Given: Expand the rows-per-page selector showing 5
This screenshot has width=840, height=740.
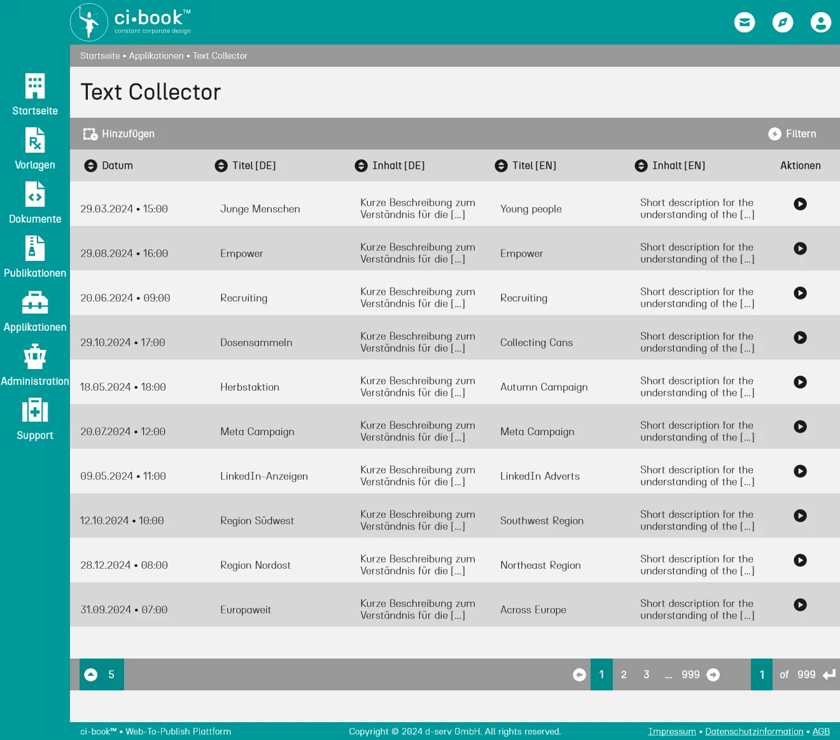Looking at the screenshot, I should [102, 674].
